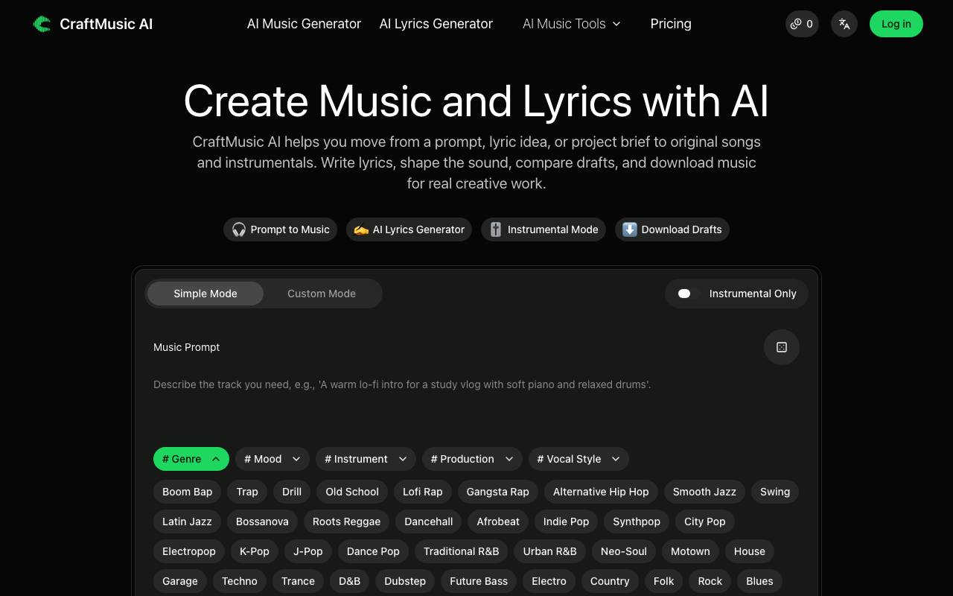Select the Roots Reggae genre tag
953x596 pixels.
point(346,521)
